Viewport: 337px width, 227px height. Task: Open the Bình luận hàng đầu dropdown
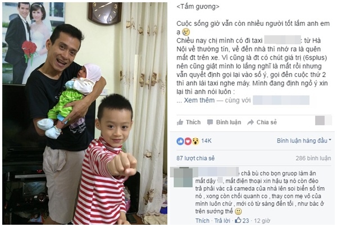point(304,140)
